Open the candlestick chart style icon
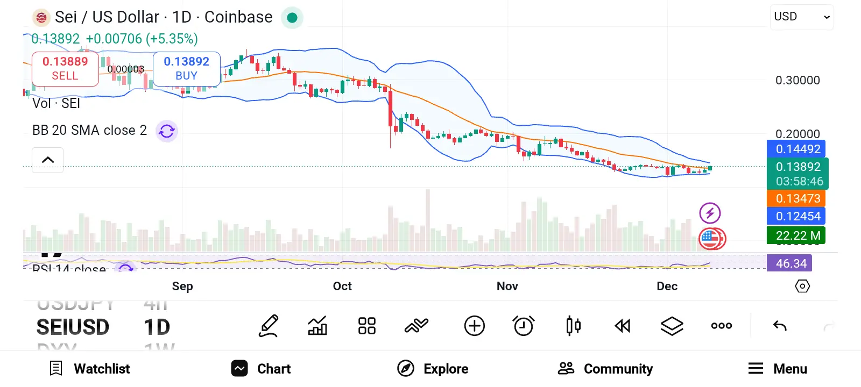Image resolution: width=861 pixels, height=387 pixels. pyautogui.click(x=573, y=326)
